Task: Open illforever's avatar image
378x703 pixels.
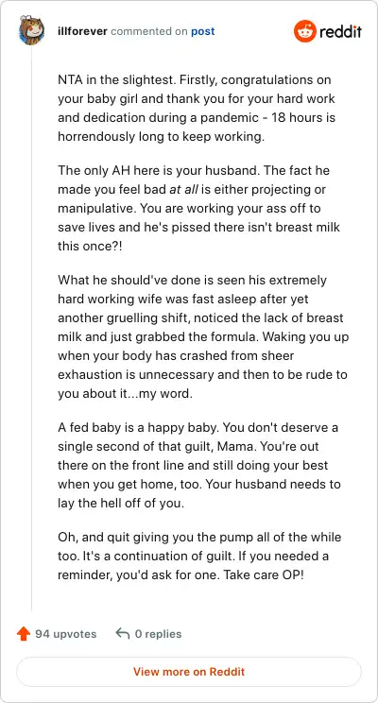Action: (x=31, y=30)
